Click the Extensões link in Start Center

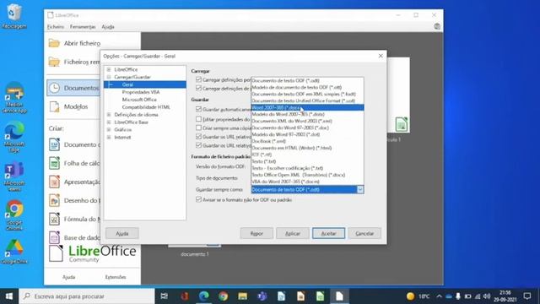(116, 277)
